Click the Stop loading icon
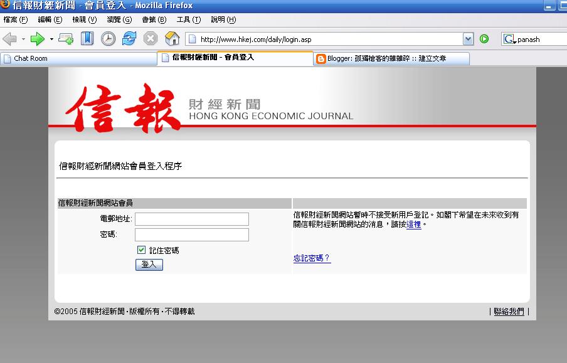The height and width of the screenshot is (363, 567). [151, 39]
